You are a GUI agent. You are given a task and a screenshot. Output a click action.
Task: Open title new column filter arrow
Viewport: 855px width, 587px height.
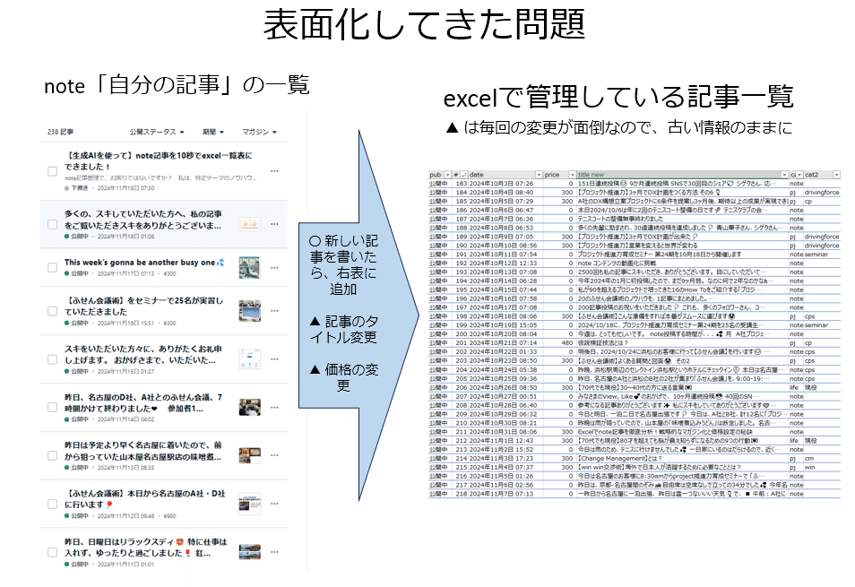point(784,175)
